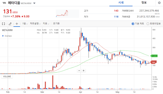The height and width of the screenshot is (94, 163).
Task: Toggle fullscreen chart icon
Action: [3, 24]
